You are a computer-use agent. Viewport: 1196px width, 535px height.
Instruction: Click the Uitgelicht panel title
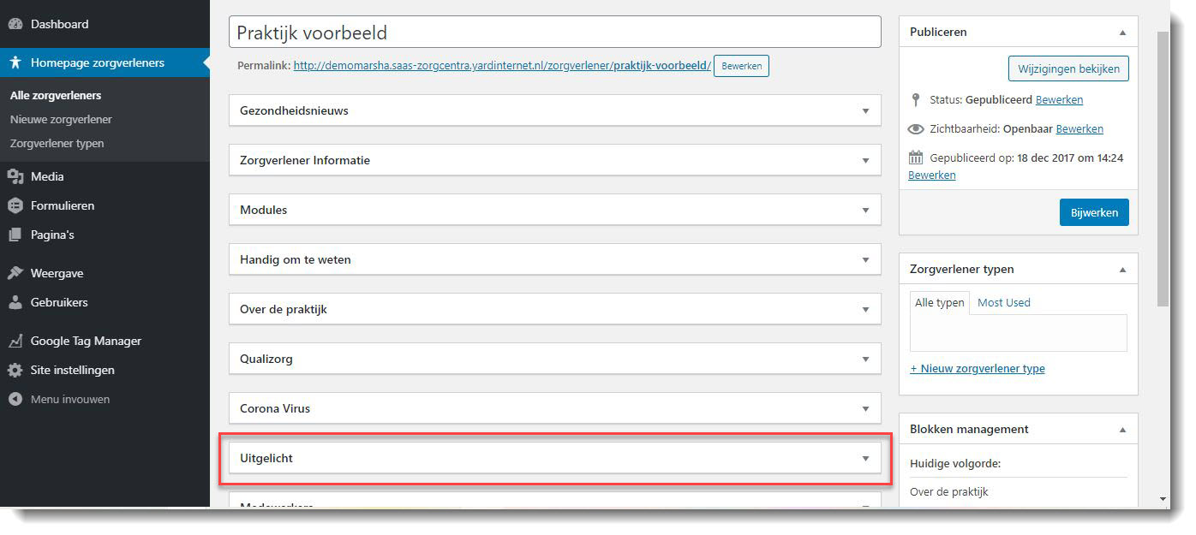(266, 459)
